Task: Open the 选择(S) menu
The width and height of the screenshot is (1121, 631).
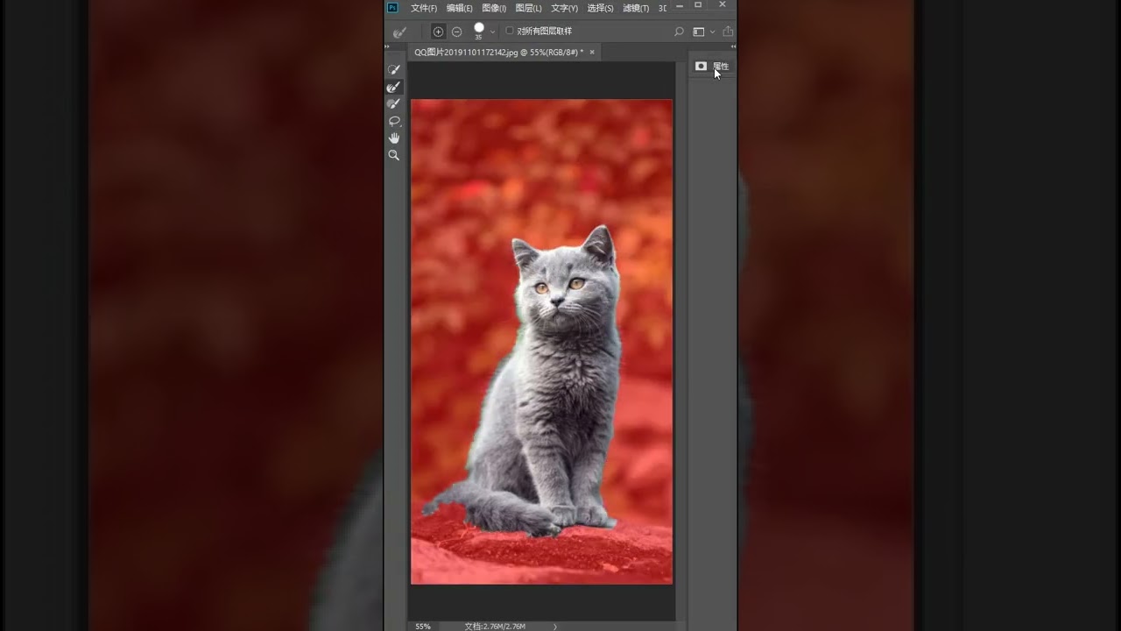Action: tap(600, 8)
